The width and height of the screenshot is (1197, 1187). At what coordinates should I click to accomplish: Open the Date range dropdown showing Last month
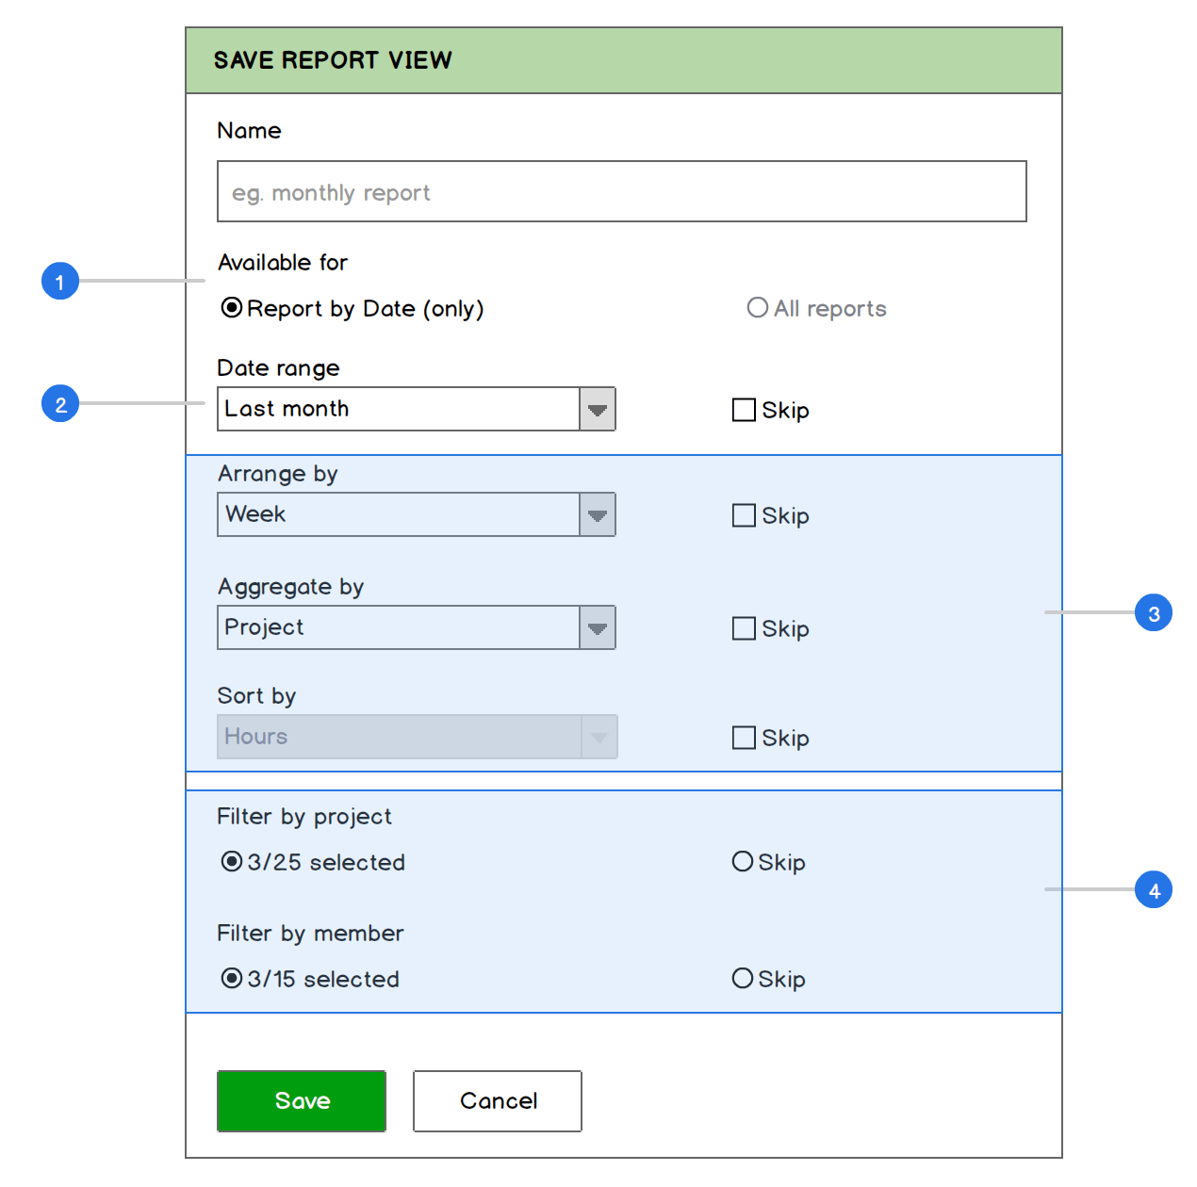598,409
